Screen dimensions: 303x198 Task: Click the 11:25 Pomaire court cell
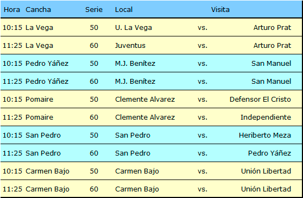[x=39, y=117]
